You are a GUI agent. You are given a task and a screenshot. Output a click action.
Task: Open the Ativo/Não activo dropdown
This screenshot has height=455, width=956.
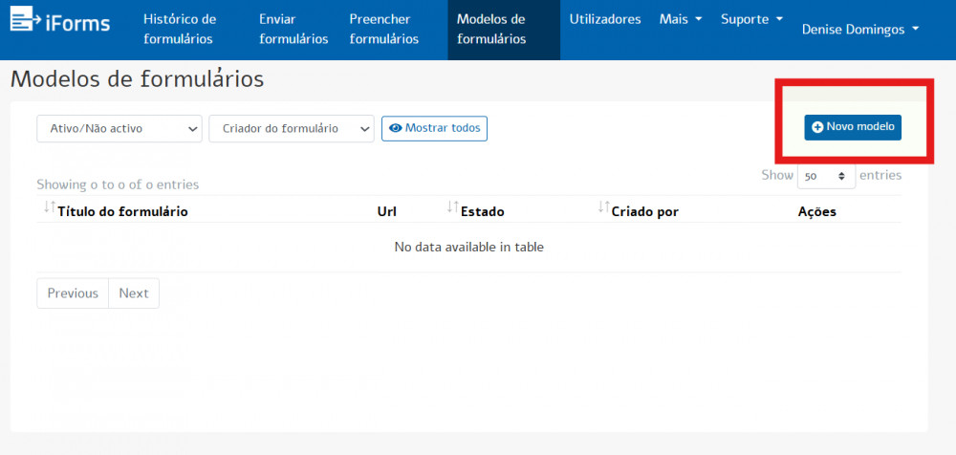coord(119,128)
